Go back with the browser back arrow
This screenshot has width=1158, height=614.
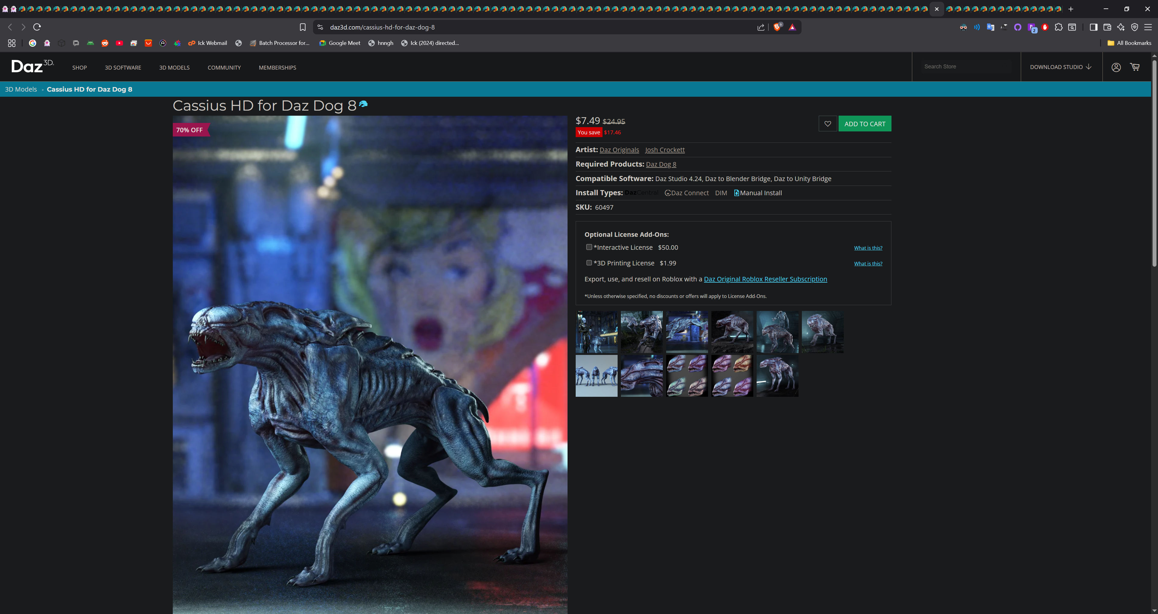(x=10, y=27)
